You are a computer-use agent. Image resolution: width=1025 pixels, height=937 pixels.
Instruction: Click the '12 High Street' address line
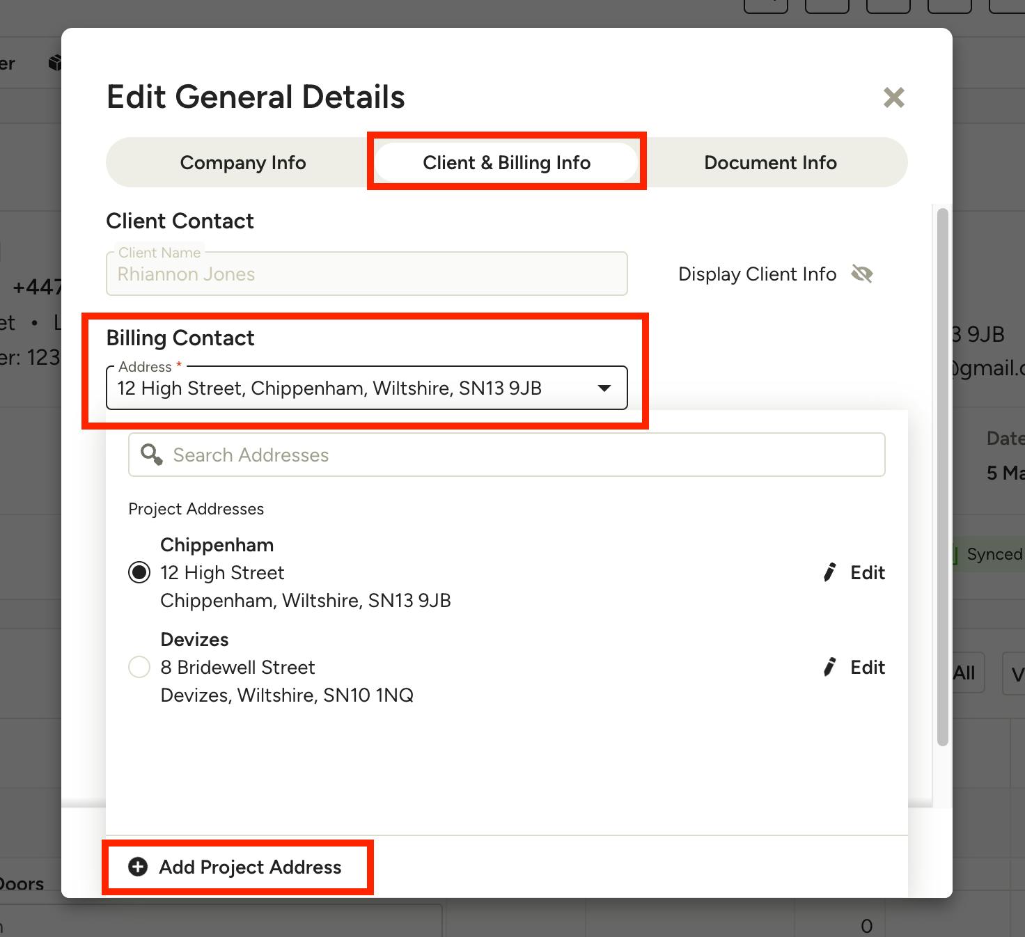pyautogui.click(x=222, y=572)
